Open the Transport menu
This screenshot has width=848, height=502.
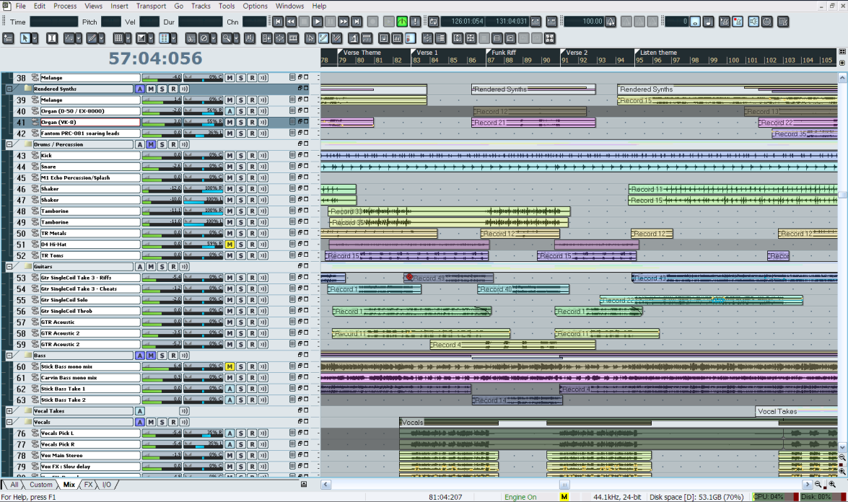[x=151, y=6]
